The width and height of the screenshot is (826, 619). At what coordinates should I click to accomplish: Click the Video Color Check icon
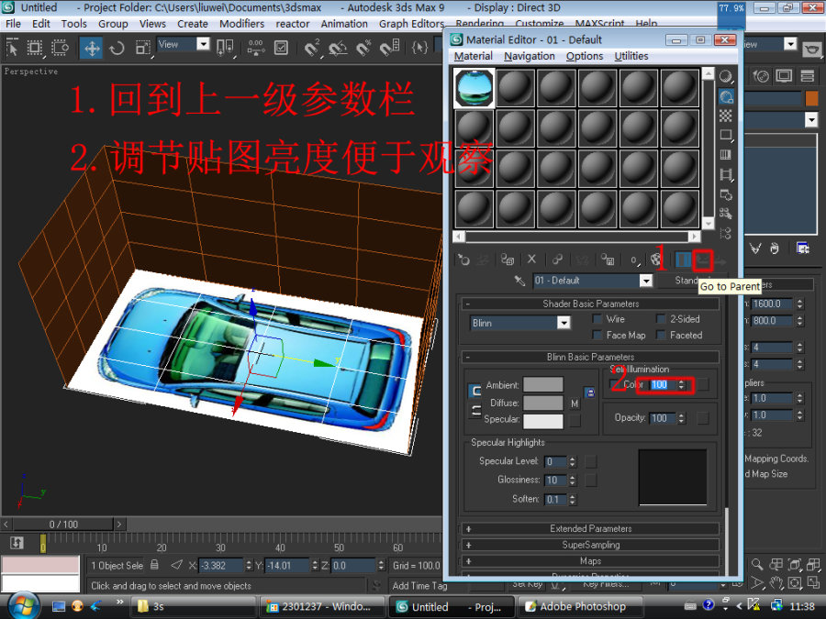click(726, 155)
